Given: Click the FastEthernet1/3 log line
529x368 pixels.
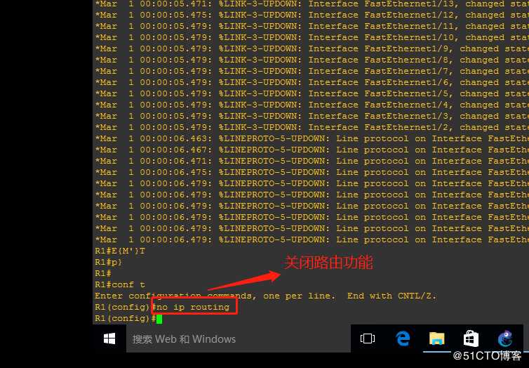Looking at the screenshot, I should click(312, 116).
